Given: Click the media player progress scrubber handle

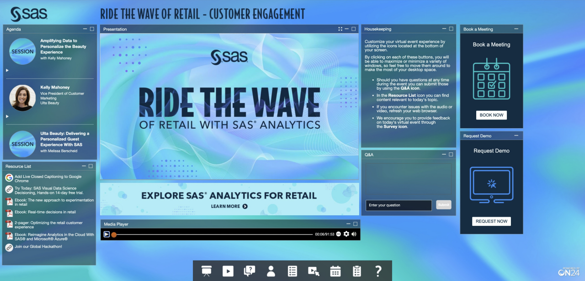Looking at the screenshot, I should tap(114, 234).
